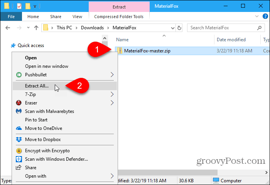Click the Malwarebytes icon
The height and width of the screenshot is (185, 270).
pyautogui.click(x=19, y=111)
